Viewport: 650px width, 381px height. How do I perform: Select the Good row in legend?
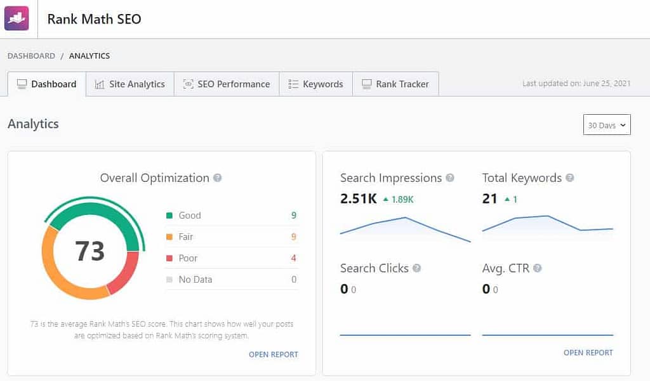(232, 216)
